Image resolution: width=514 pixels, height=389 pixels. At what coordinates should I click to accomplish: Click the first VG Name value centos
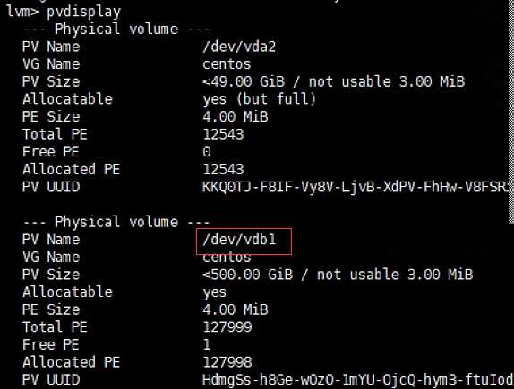click(227, 64)
